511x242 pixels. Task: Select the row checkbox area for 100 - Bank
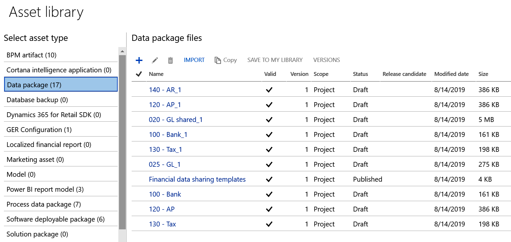[139, 194]
